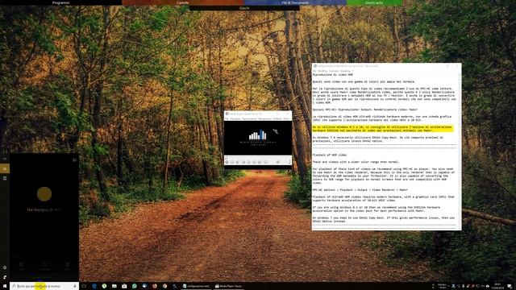516x290 pixels.
Task: Click highlighted yellow paragraph in Notepad
Action: tap(382, 129)
